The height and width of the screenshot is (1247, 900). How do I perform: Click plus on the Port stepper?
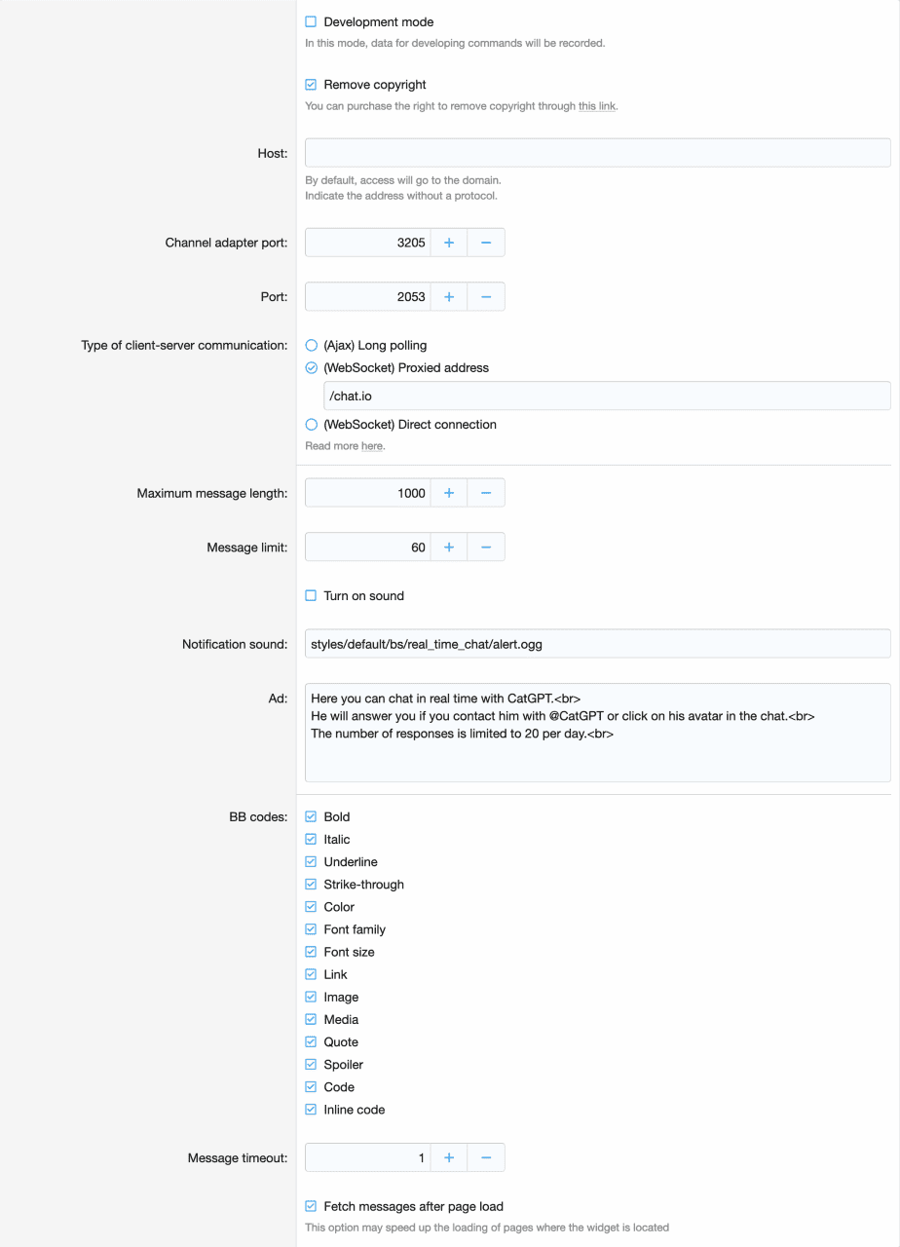pyautogui.click(x=449, y=296)
